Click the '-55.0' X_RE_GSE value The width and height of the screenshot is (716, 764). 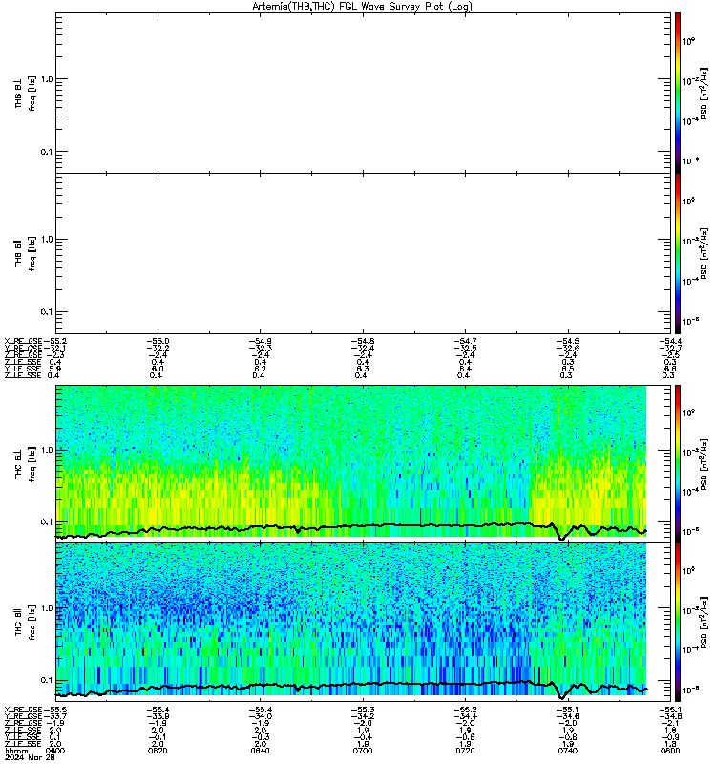[158, 341]
